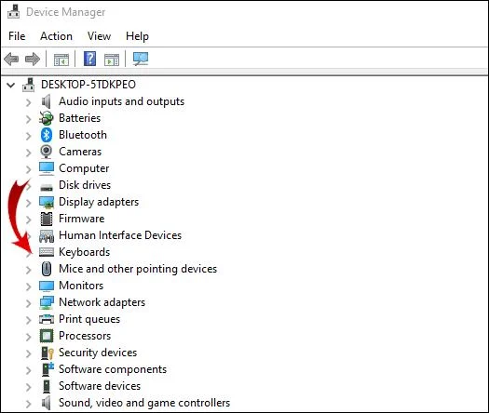Screen dimensions: 489x413
Task: Expand the Network adapters chevron
Action: click(28, 303)
